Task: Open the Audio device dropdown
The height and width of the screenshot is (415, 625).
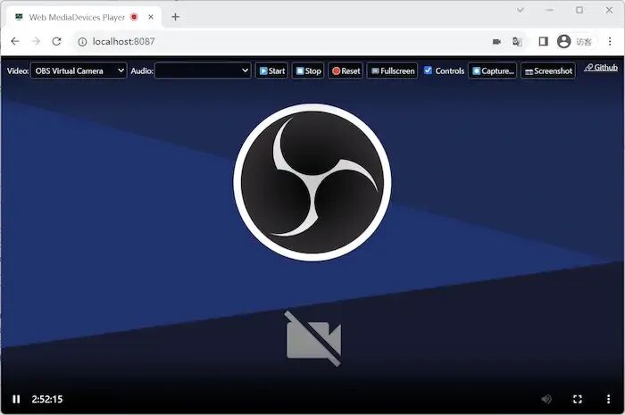Action: (x=203, y=71)
